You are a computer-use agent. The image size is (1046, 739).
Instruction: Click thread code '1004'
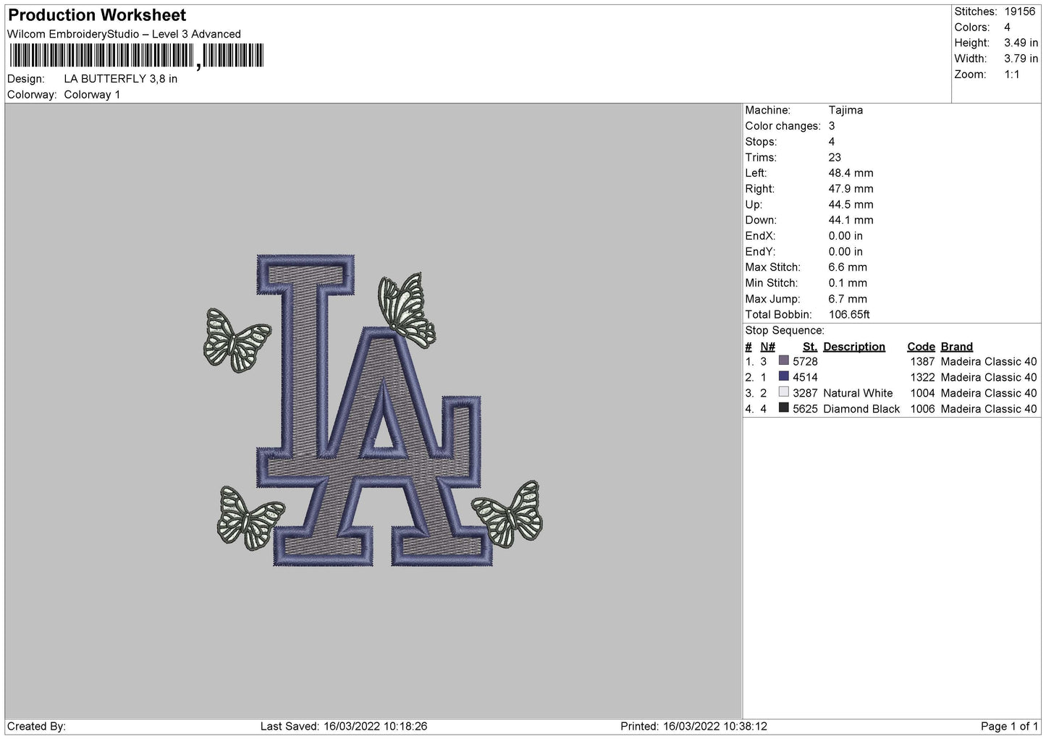pos(922,394)
